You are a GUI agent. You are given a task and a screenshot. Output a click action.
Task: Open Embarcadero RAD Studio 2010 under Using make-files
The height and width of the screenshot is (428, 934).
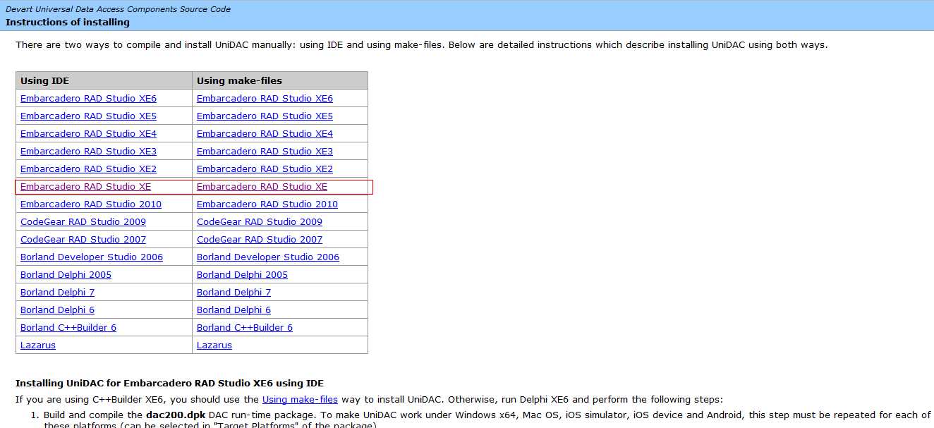267,204
